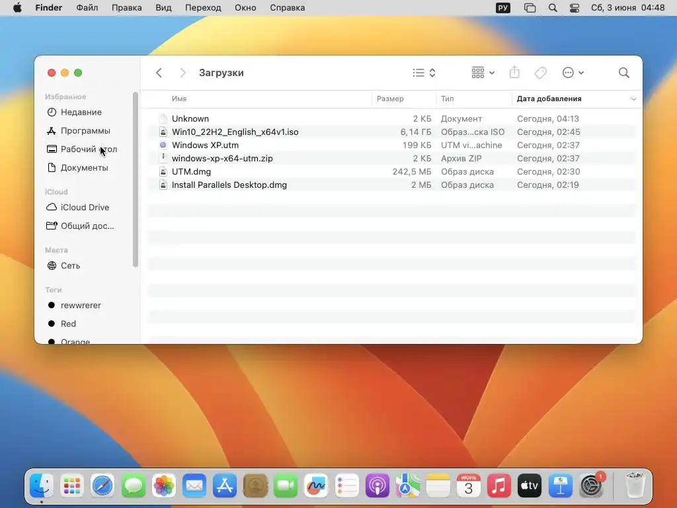Screen dimensions: 677x508
Task: Open Contacts from the Dock
Action: [255, 486]
